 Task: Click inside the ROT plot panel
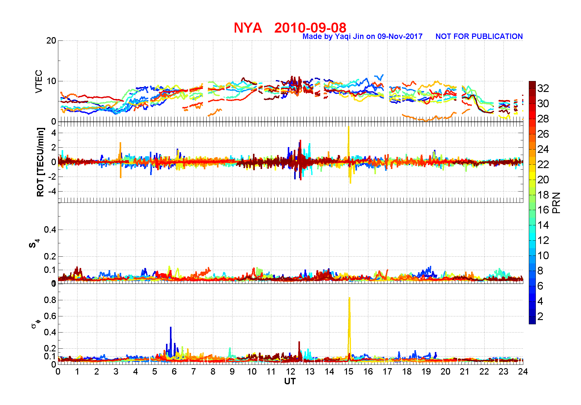tap(290, 162)
